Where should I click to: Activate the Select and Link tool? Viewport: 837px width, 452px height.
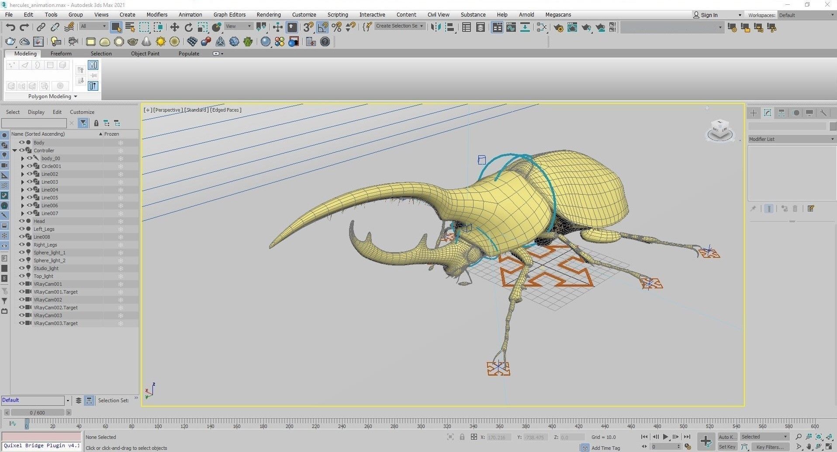(41, 27)
